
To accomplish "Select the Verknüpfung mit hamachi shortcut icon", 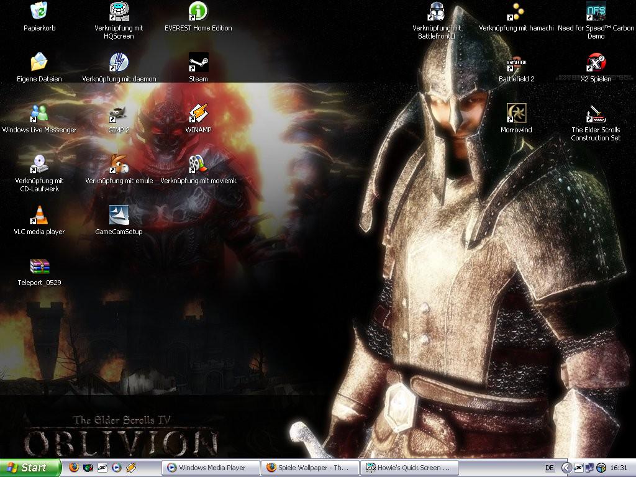I will pos(516,11).
